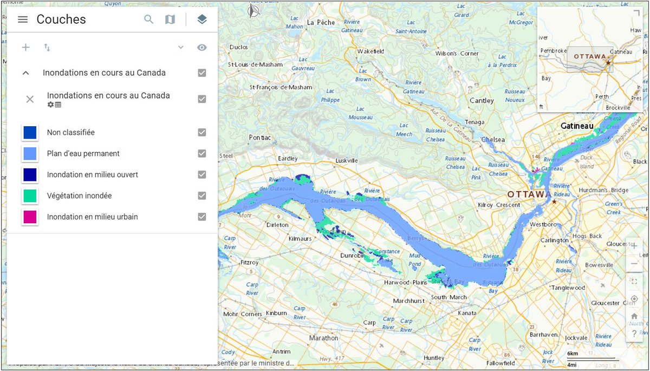Image resolution: width=650 pixels, height=371 pixels.
Task: Click the stacked layers icon in the header
Action: pos(202,19)
